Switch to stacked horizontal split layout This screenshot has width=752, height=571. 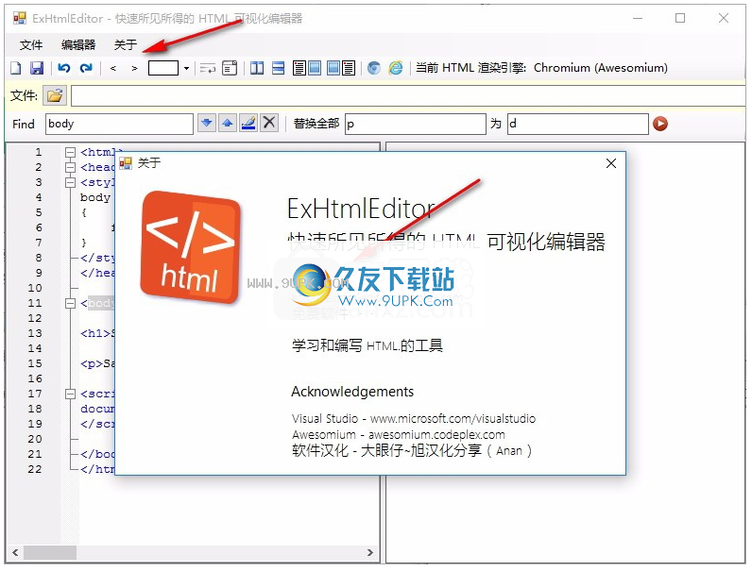click(278, 68)
